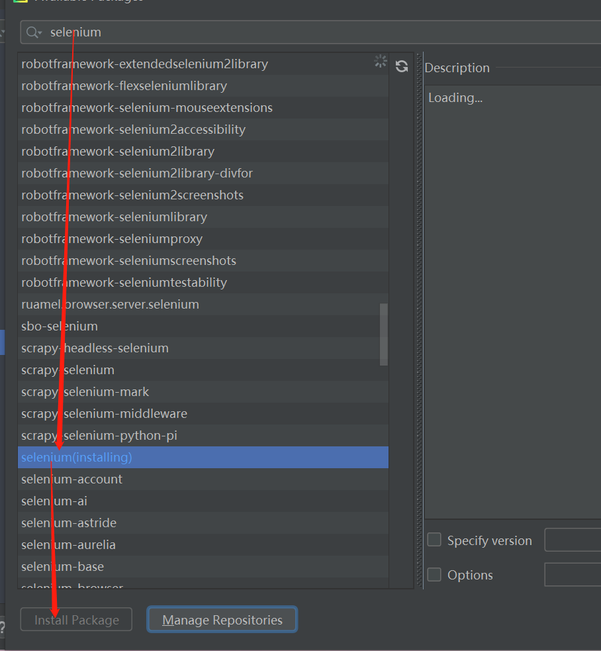Select robotframework-seleniumproxy package
The image size is (601, 651).
tap(203, 238)
